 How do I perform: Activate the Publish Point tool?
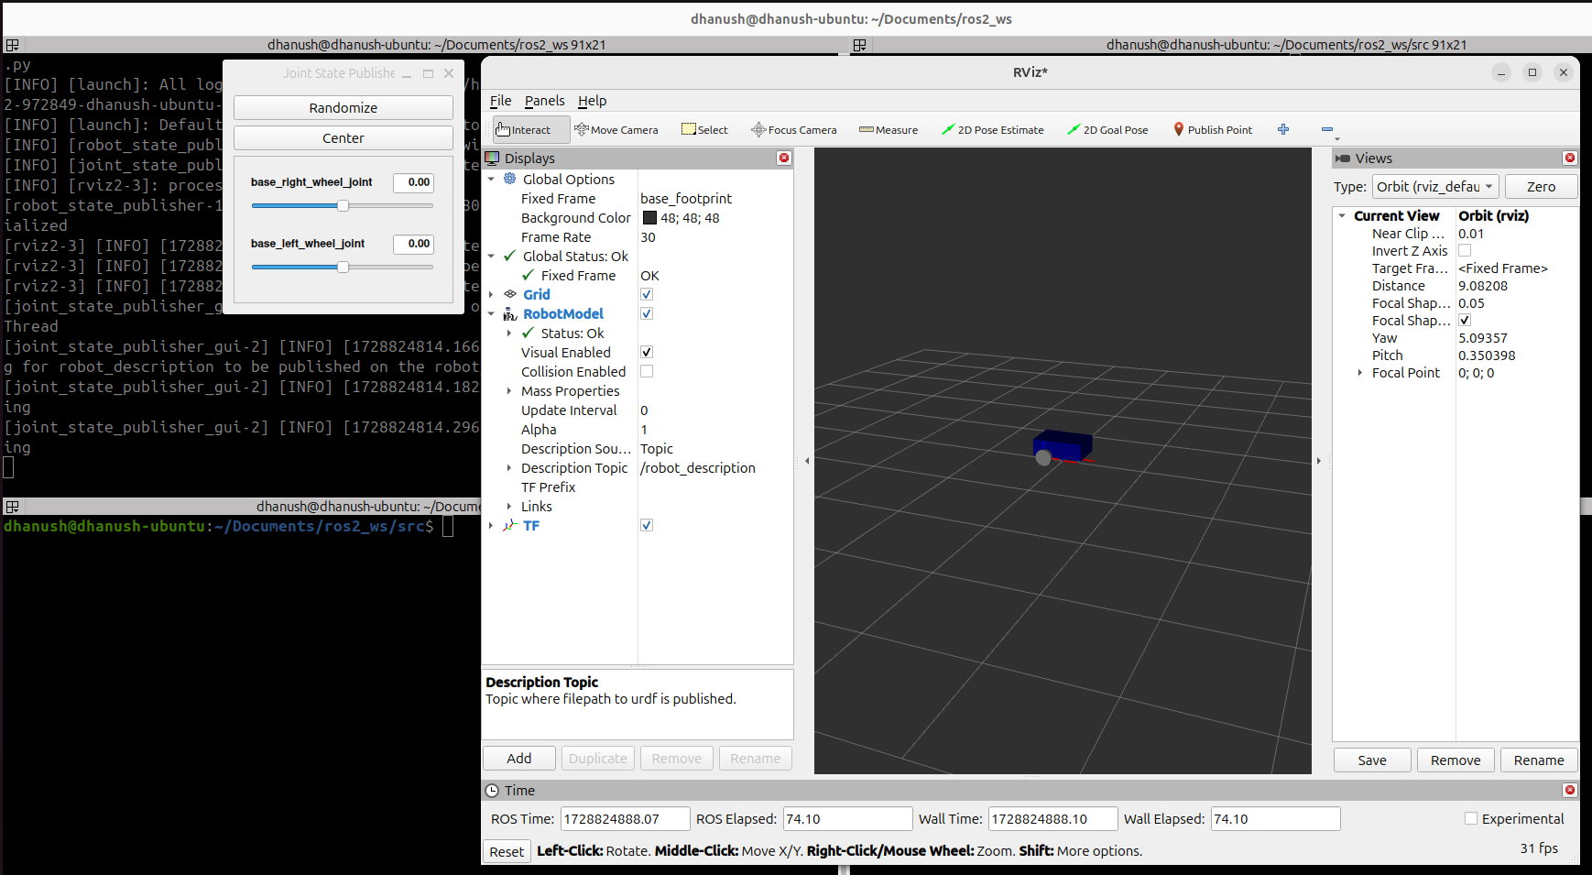tap(1213, 130)
